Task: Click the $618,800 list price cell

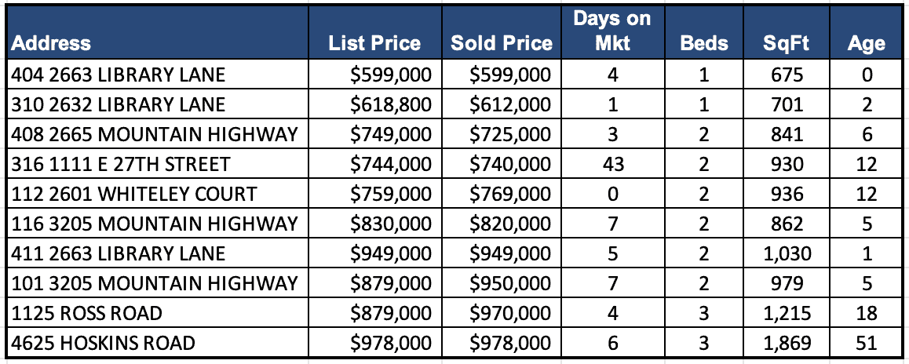Action: click(x=392, y=105)
